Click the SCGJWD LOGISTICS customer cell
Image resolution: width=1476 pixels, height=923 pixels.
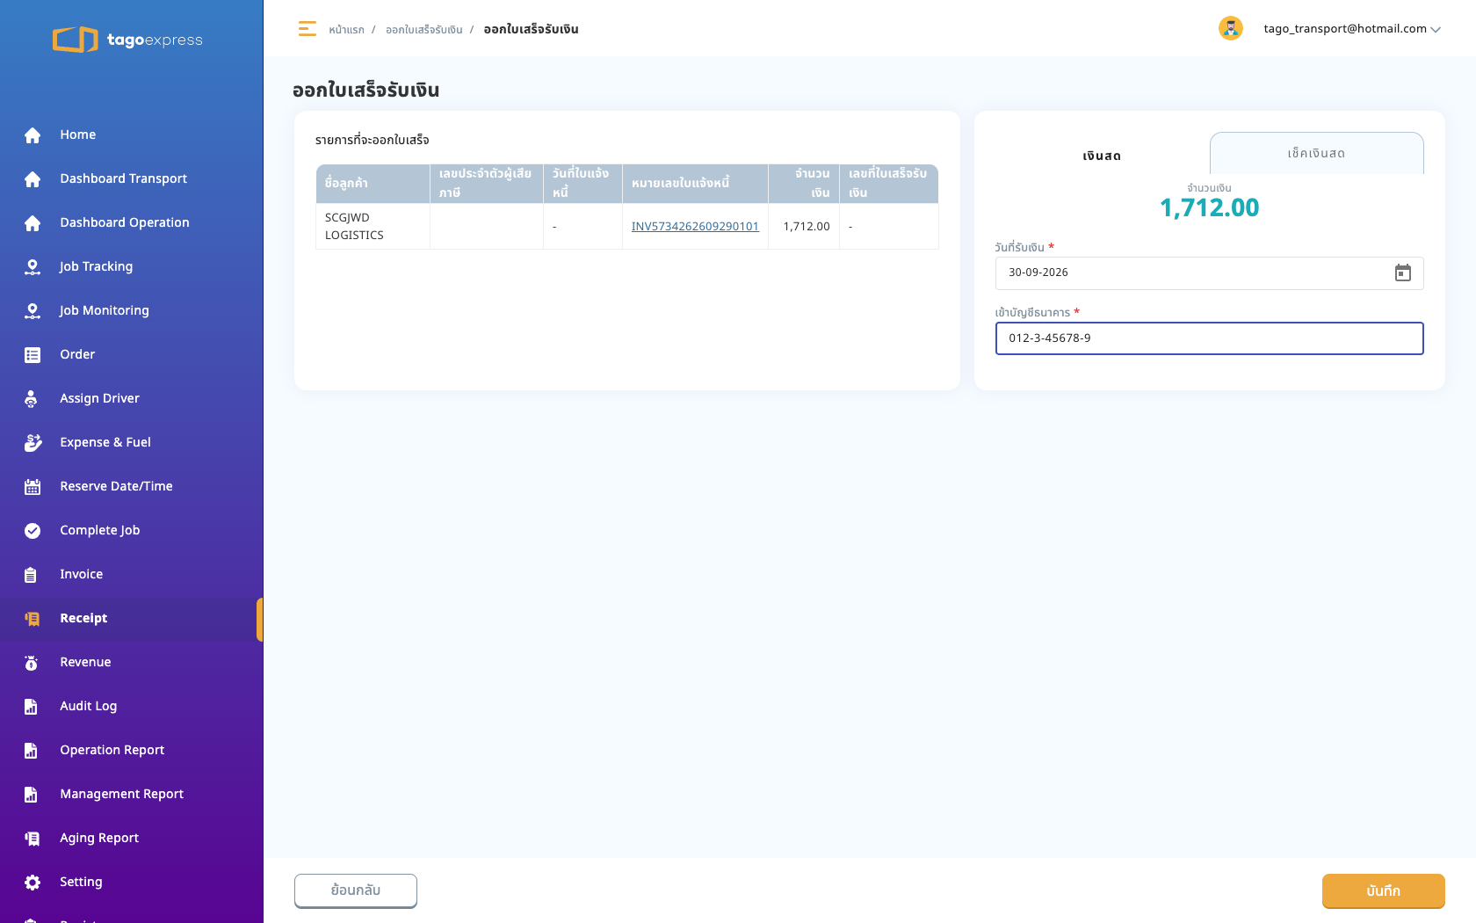click(x=373, y=226)
